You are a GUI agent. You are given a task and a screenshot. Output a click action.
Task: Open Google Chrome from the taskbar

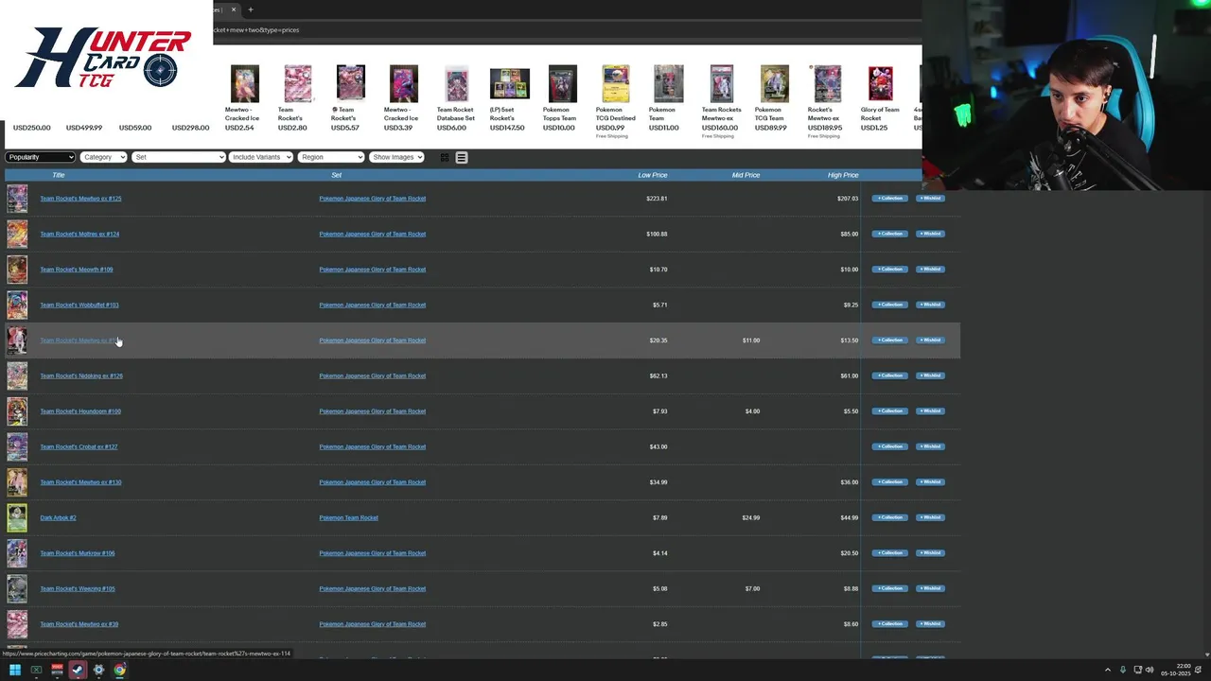tap(119, 670)
